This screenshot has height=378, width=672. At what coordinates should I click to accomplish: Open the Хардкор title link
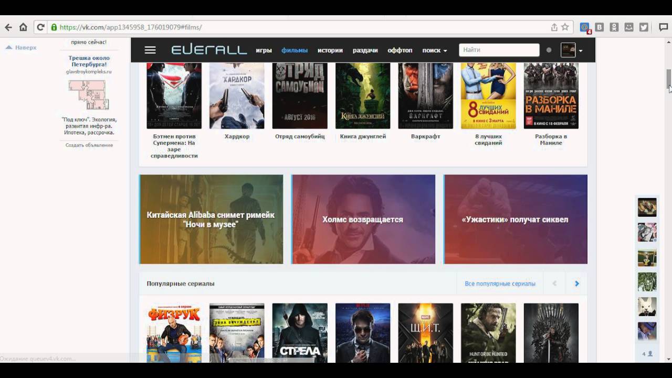click(237, 136)
